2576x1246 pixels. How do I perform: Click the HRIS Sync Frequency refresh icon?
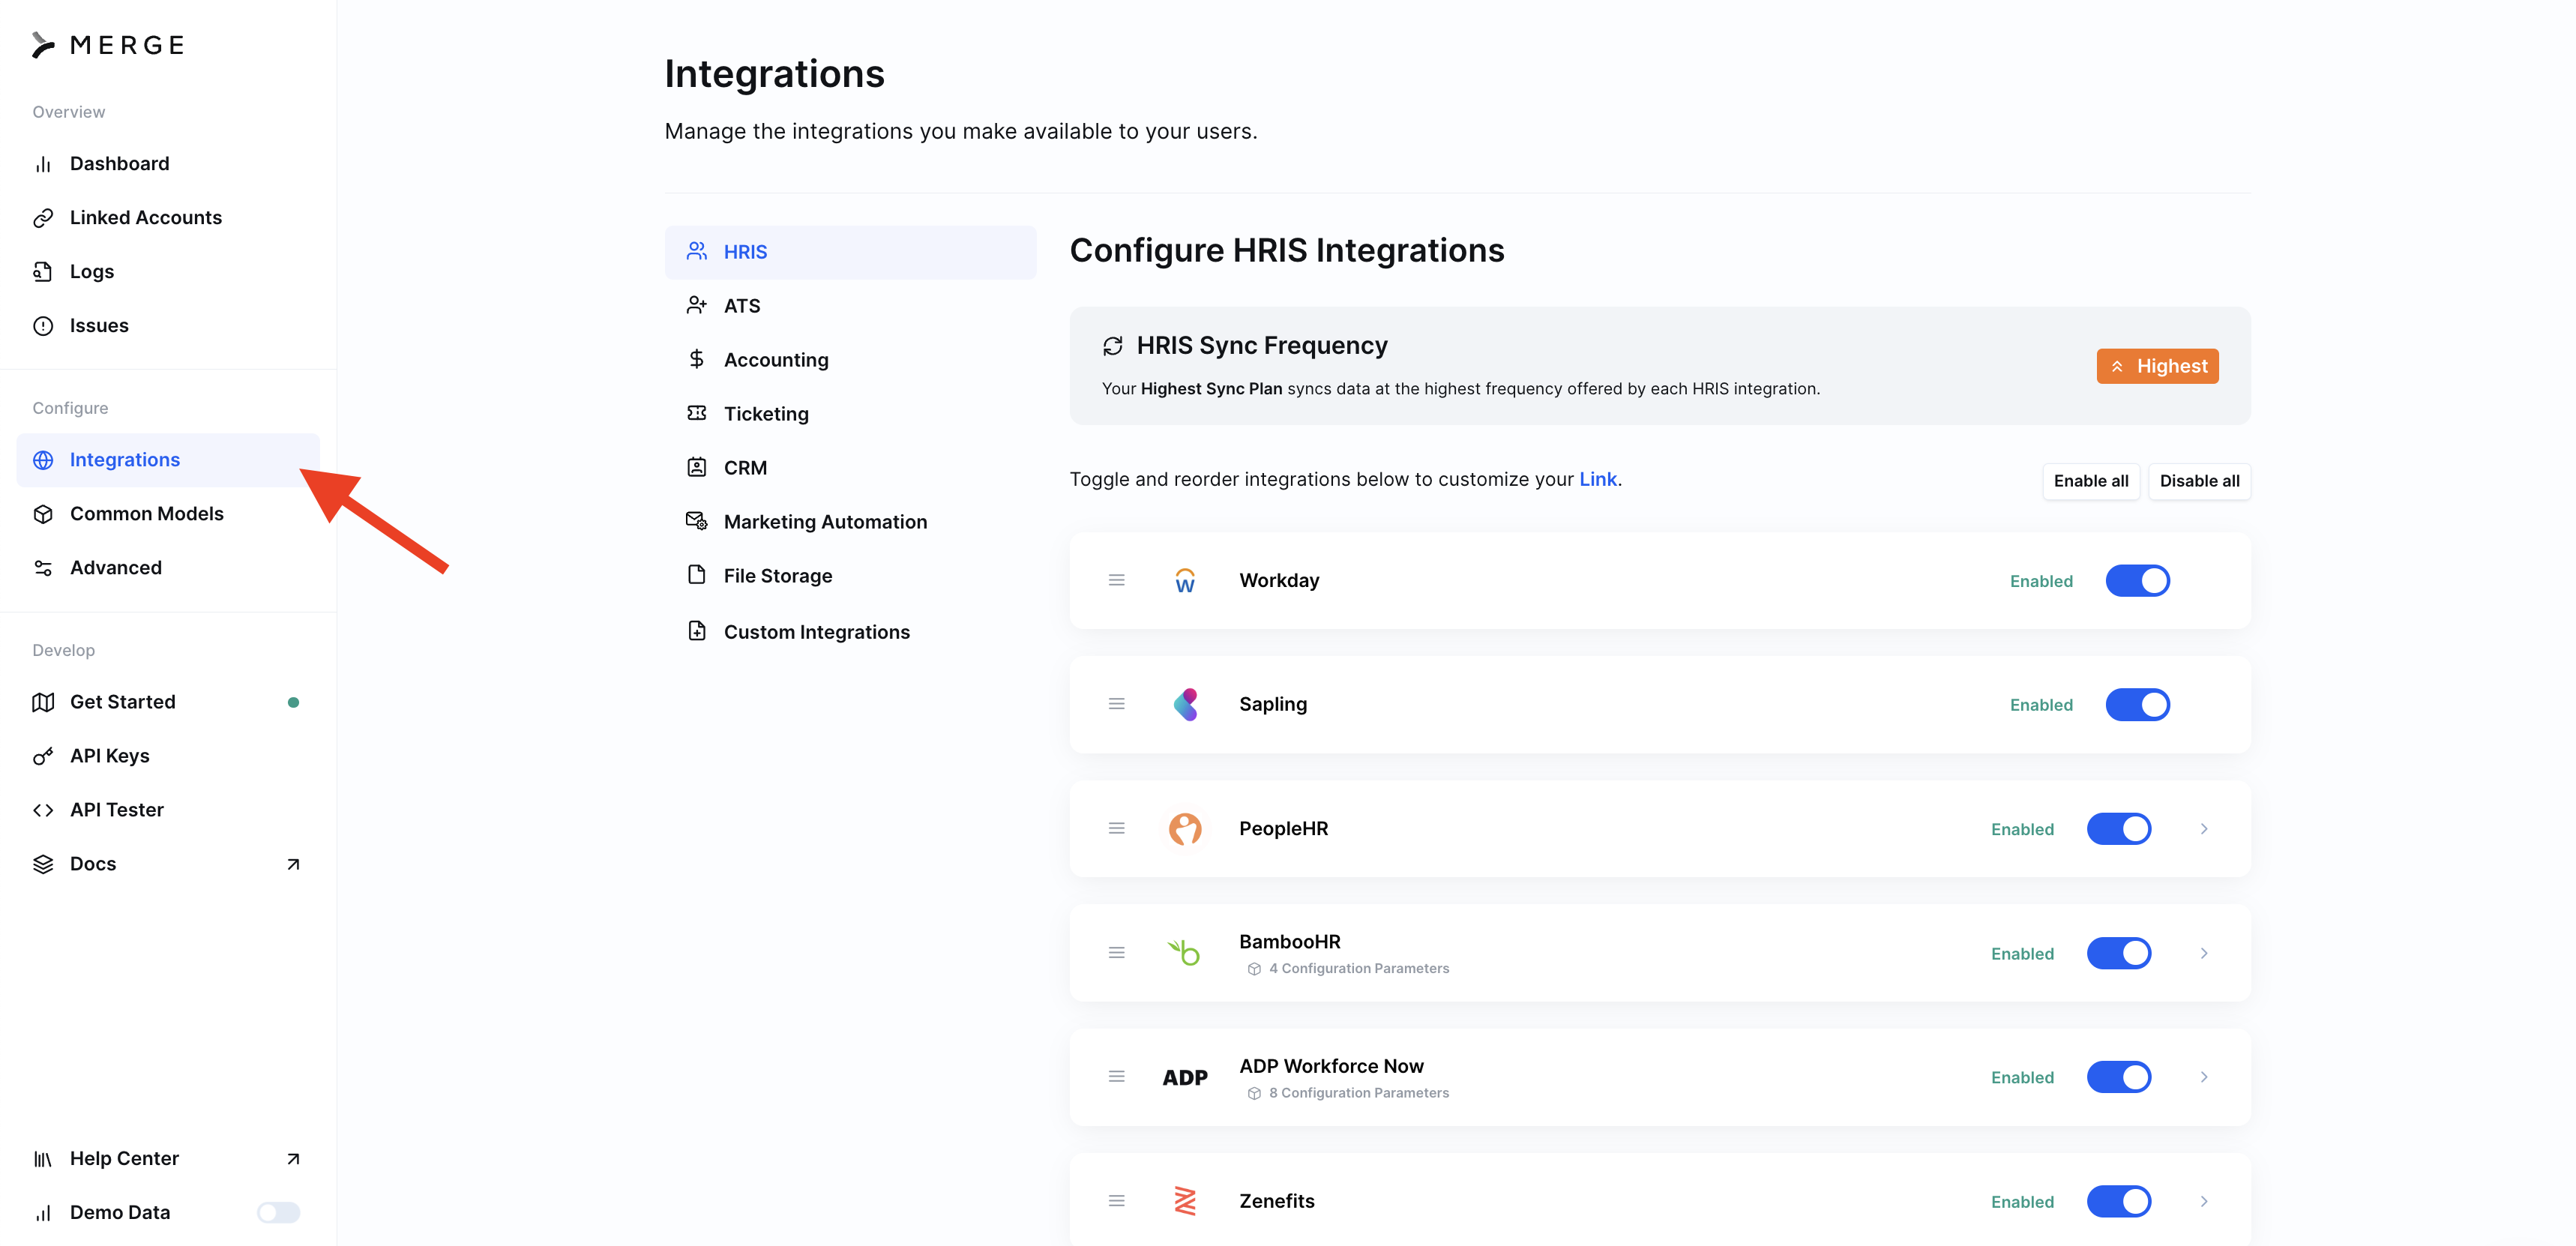coord(1112,346)
